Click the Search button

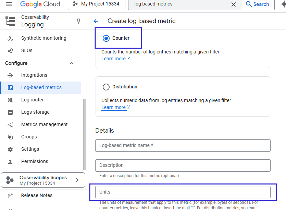pos(258,4)
